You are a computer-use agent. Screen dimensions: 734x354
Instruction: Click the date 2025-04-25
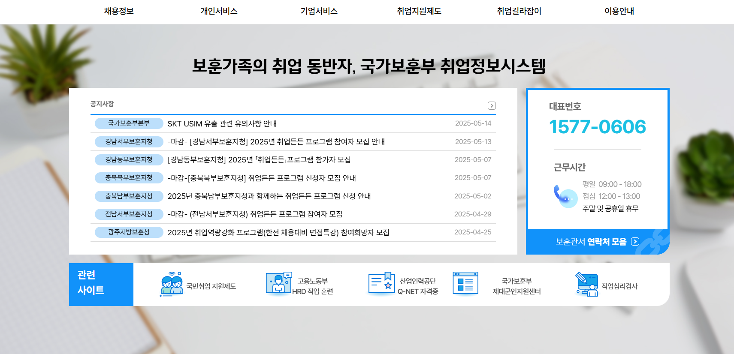point(473,232)
